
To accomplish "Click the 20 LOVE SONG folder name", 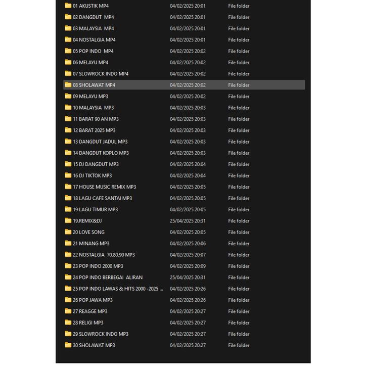I will point(88,232).
